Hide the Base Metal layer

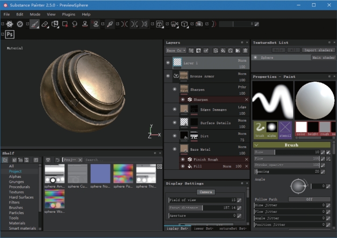174,149
